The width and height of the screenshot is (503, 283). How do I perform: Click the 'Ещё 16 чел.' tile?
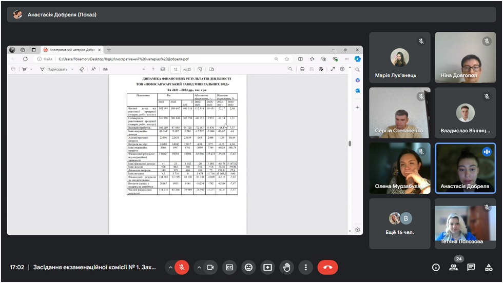[x=400, y=224]
